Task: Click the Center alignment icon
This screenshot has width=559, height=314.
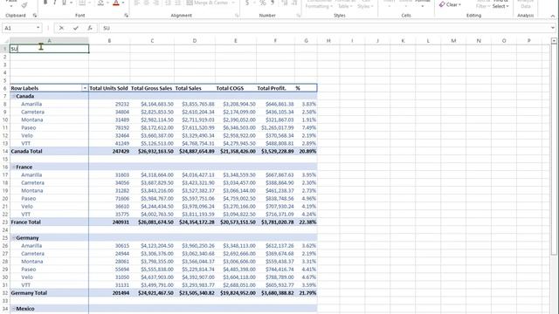Action: click(146, 3)
